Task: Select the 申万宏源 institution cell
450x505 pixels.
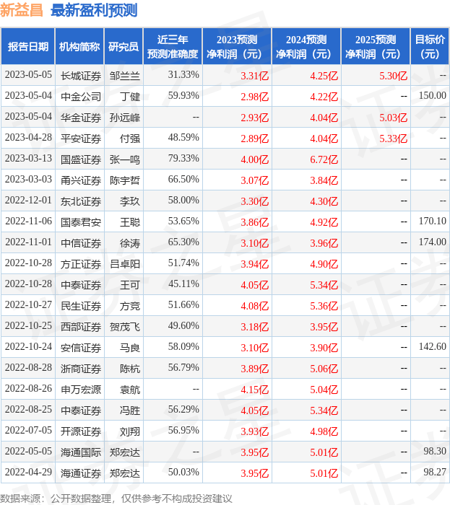Action: coord(81,390)
